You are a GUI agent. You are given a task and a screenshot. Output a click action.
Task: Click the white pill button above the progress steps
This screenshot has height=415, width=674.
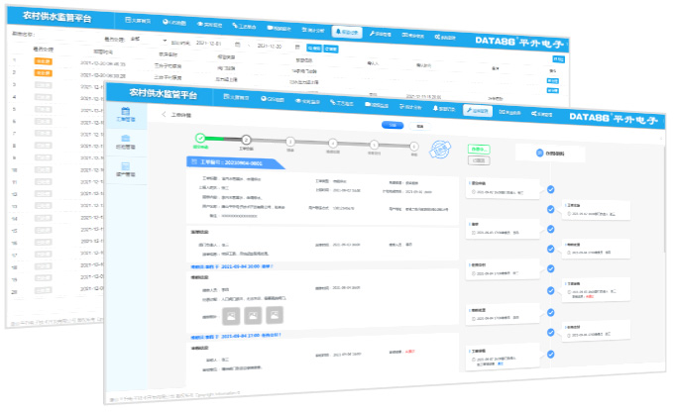click(x=420, y=126)
